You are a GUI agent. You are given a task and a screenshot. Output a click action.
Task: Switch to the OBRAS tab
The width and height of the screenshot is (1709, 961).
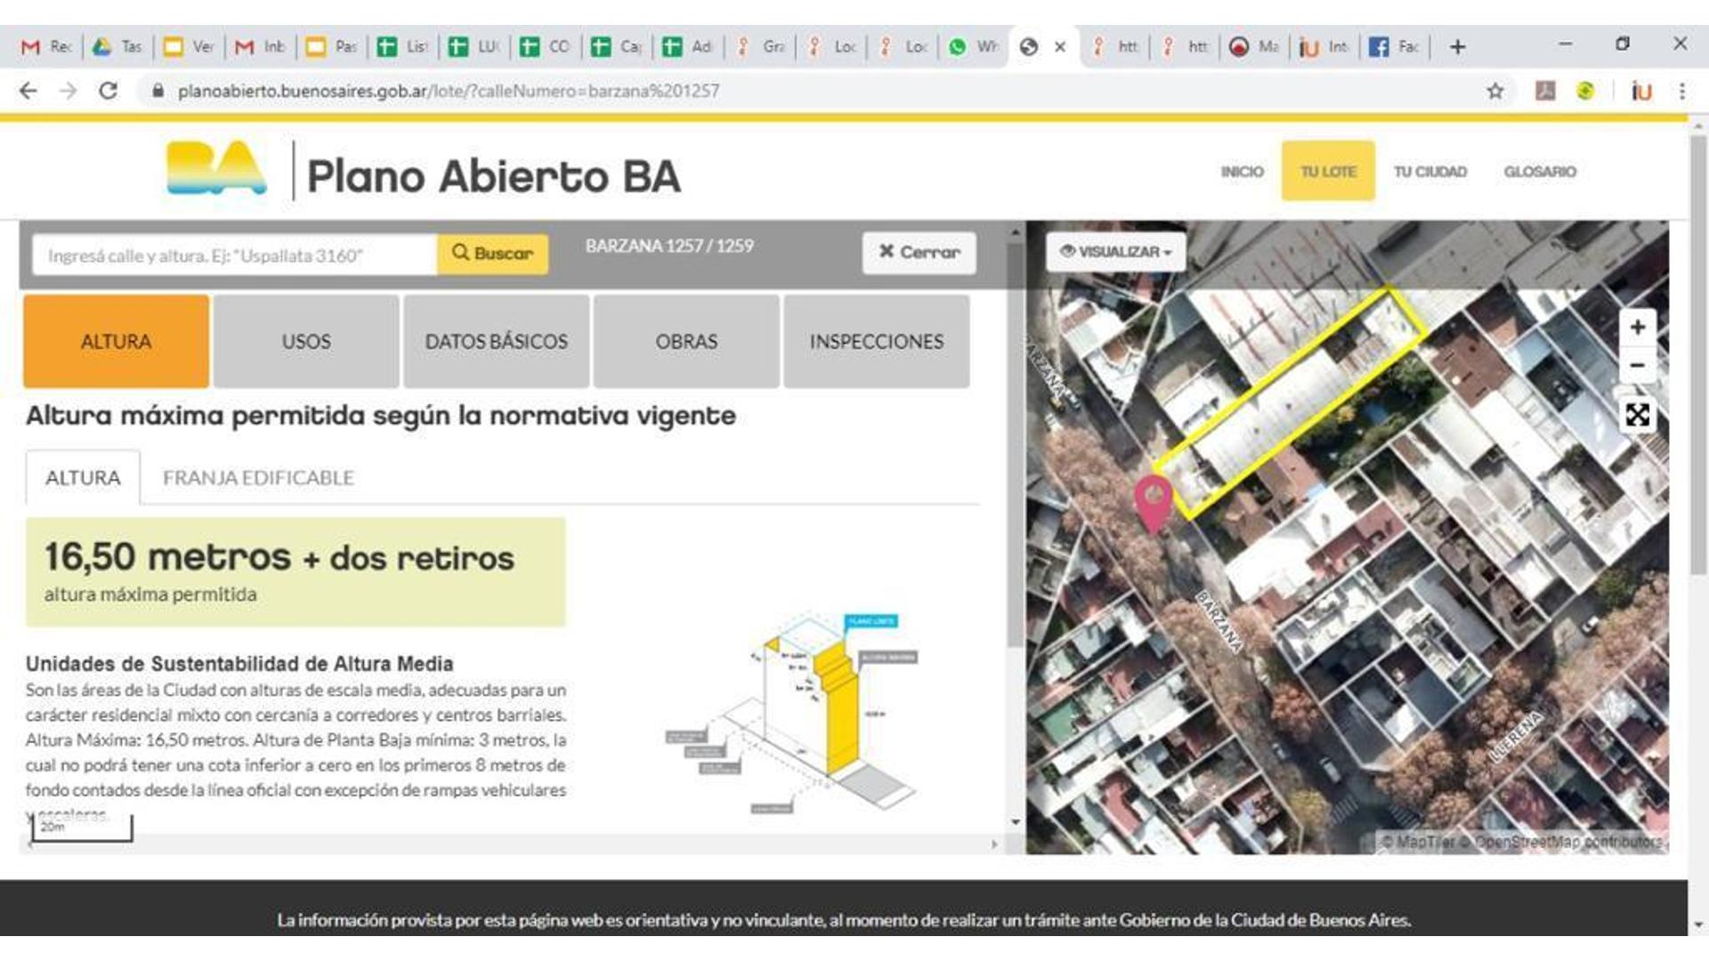point(686,342)
